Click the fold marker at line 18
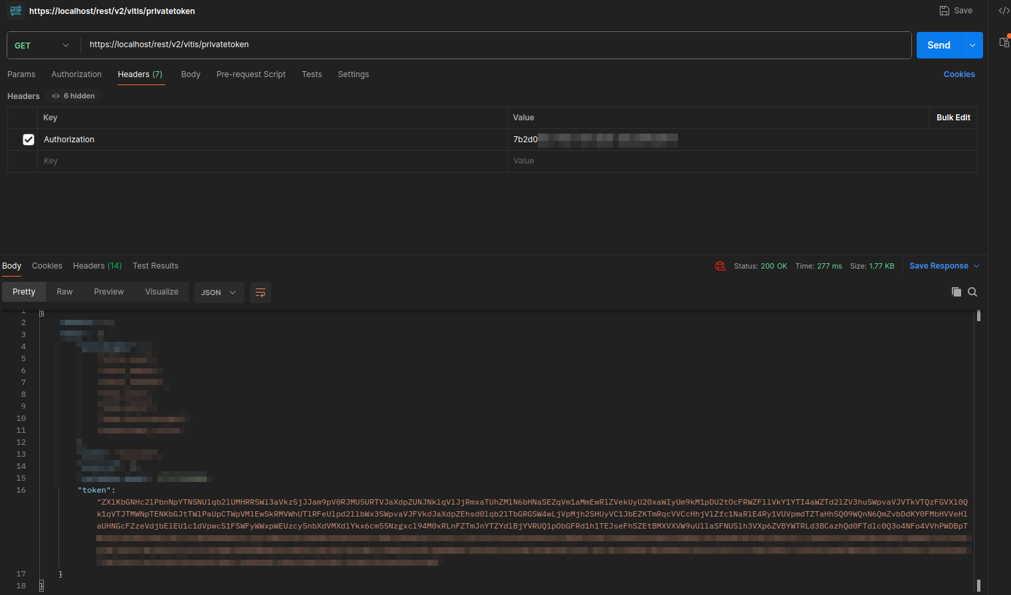The image size is (1011, 595). tap(41, 586)
